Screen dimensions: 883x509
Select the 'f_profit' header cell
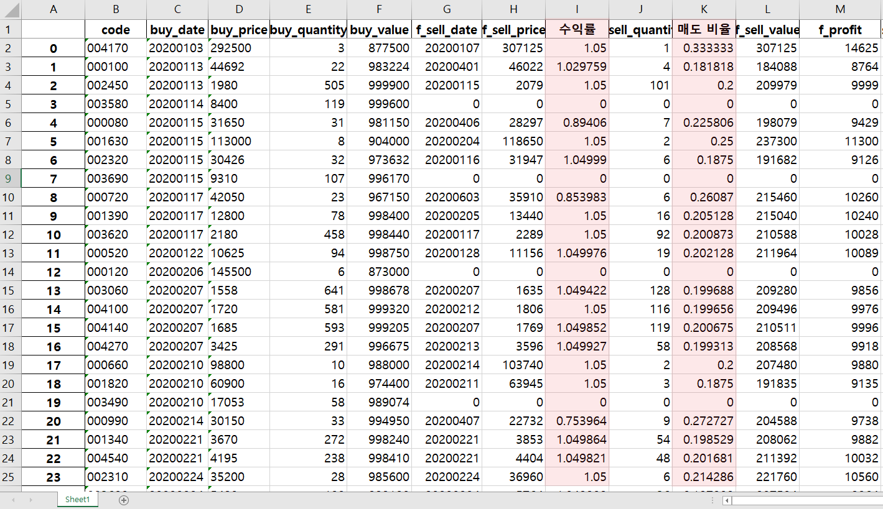coord(841,29)
